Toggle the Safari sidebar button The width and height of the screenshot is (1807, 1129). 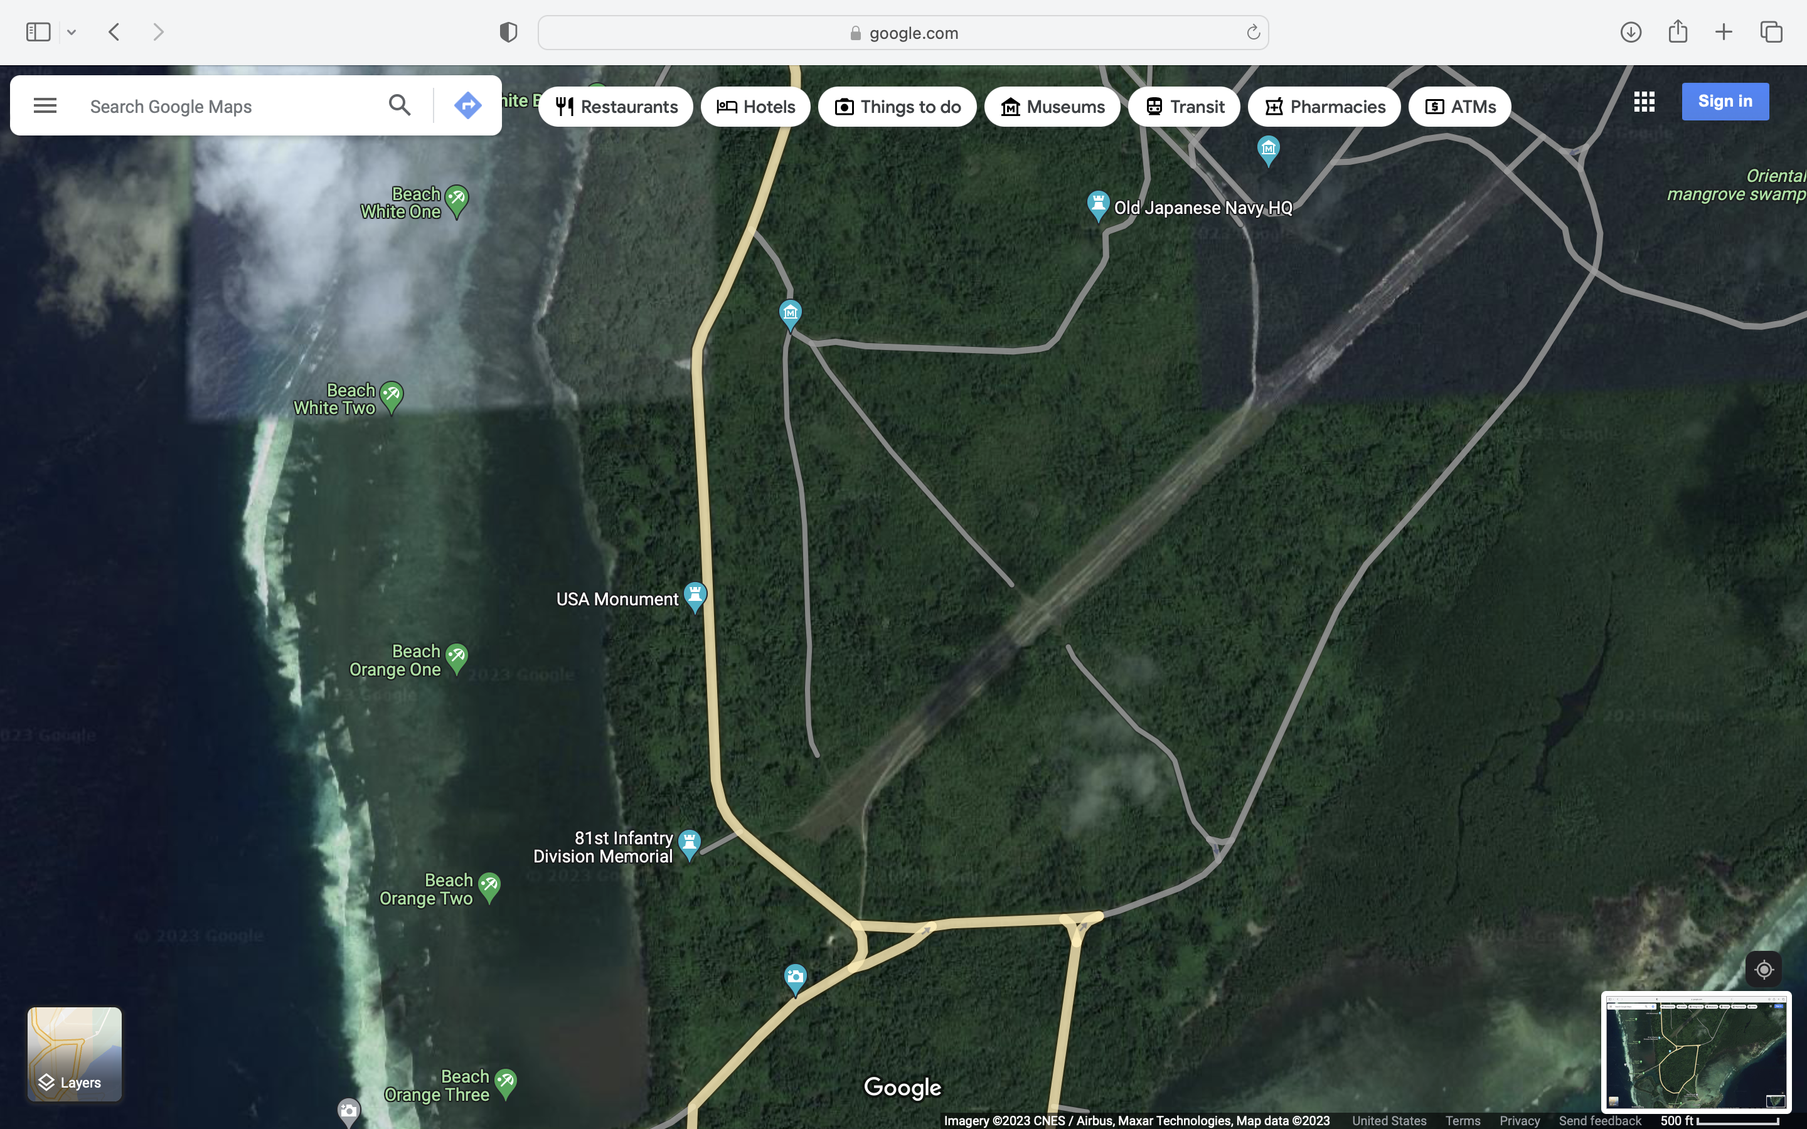(x=38, y=32)
